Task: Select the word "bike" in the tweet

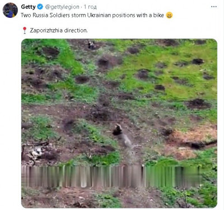Action: click(158, 15)
